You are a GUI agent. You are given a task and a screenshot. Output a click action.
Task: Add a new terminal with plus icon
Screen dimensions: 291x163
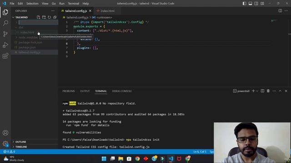coord(253,91)
